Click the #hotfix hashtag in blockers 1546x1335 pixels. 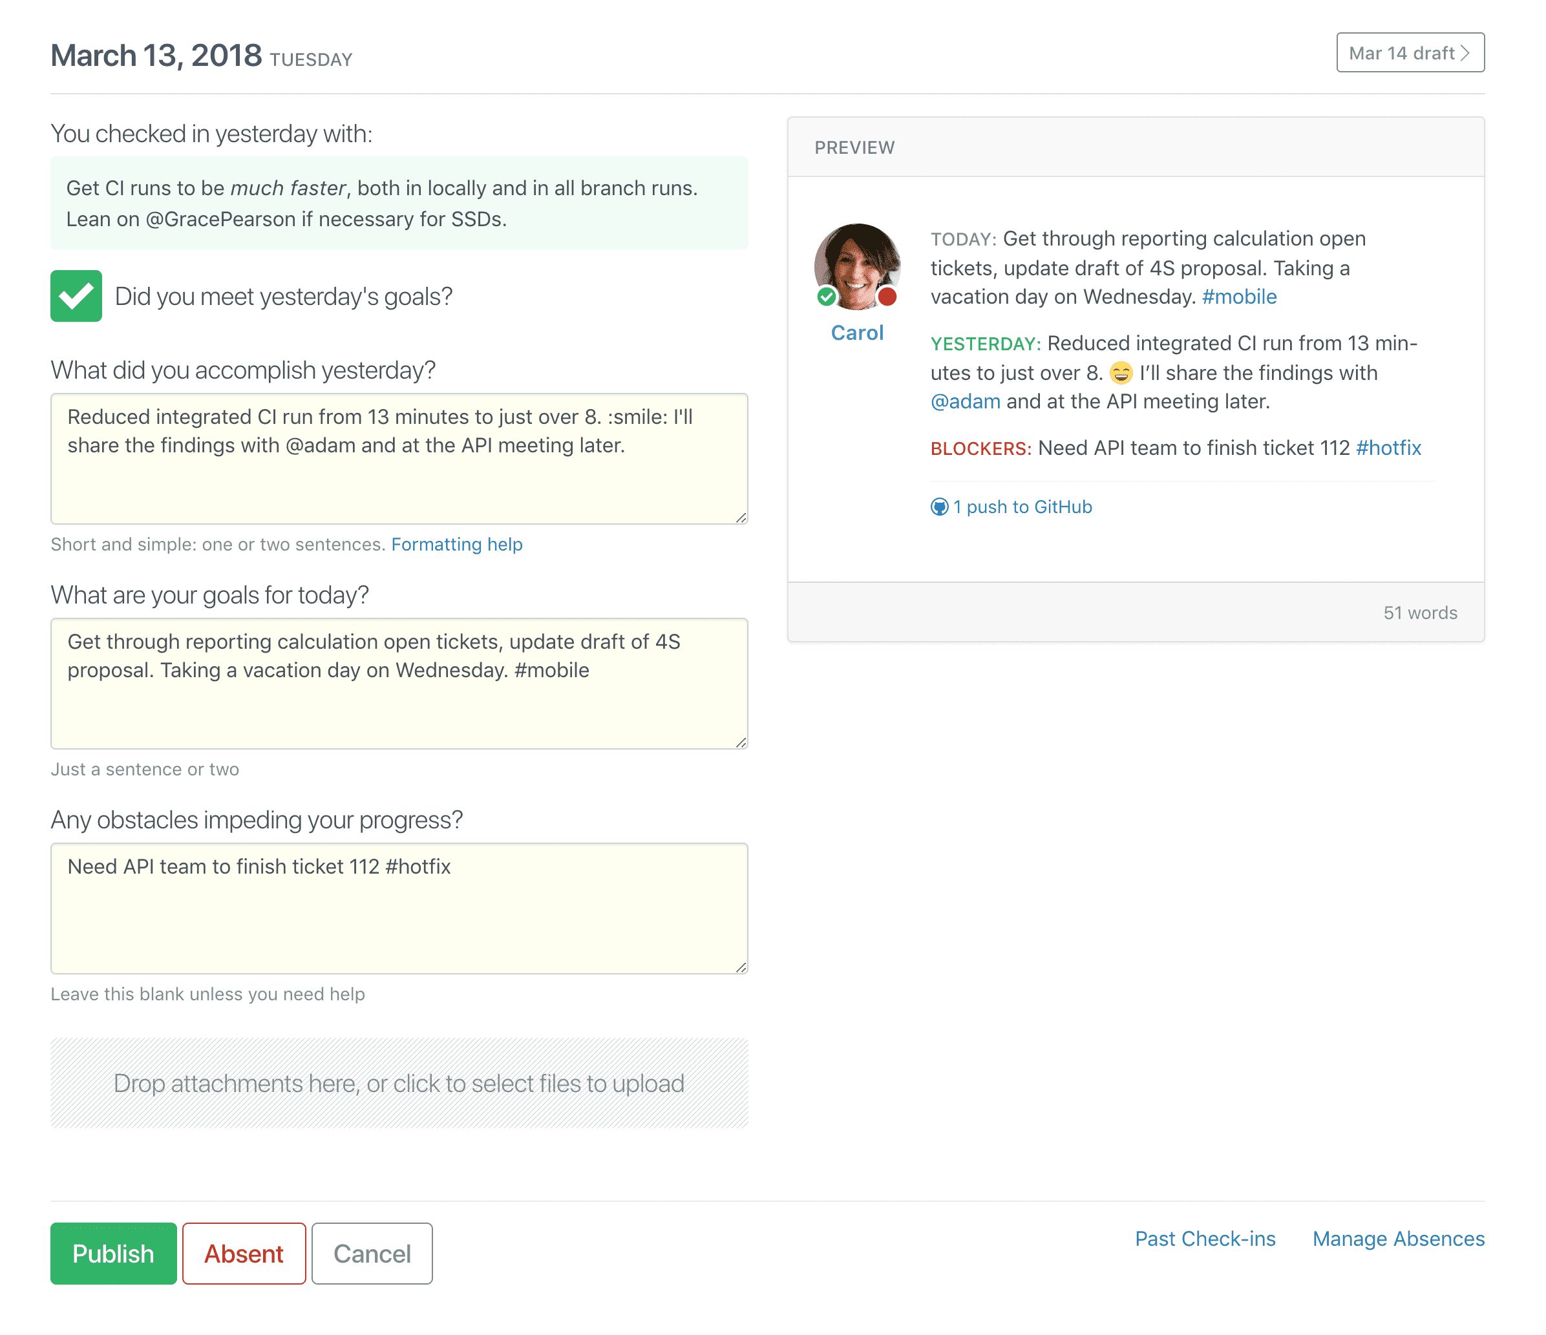tap(1388, 448)
